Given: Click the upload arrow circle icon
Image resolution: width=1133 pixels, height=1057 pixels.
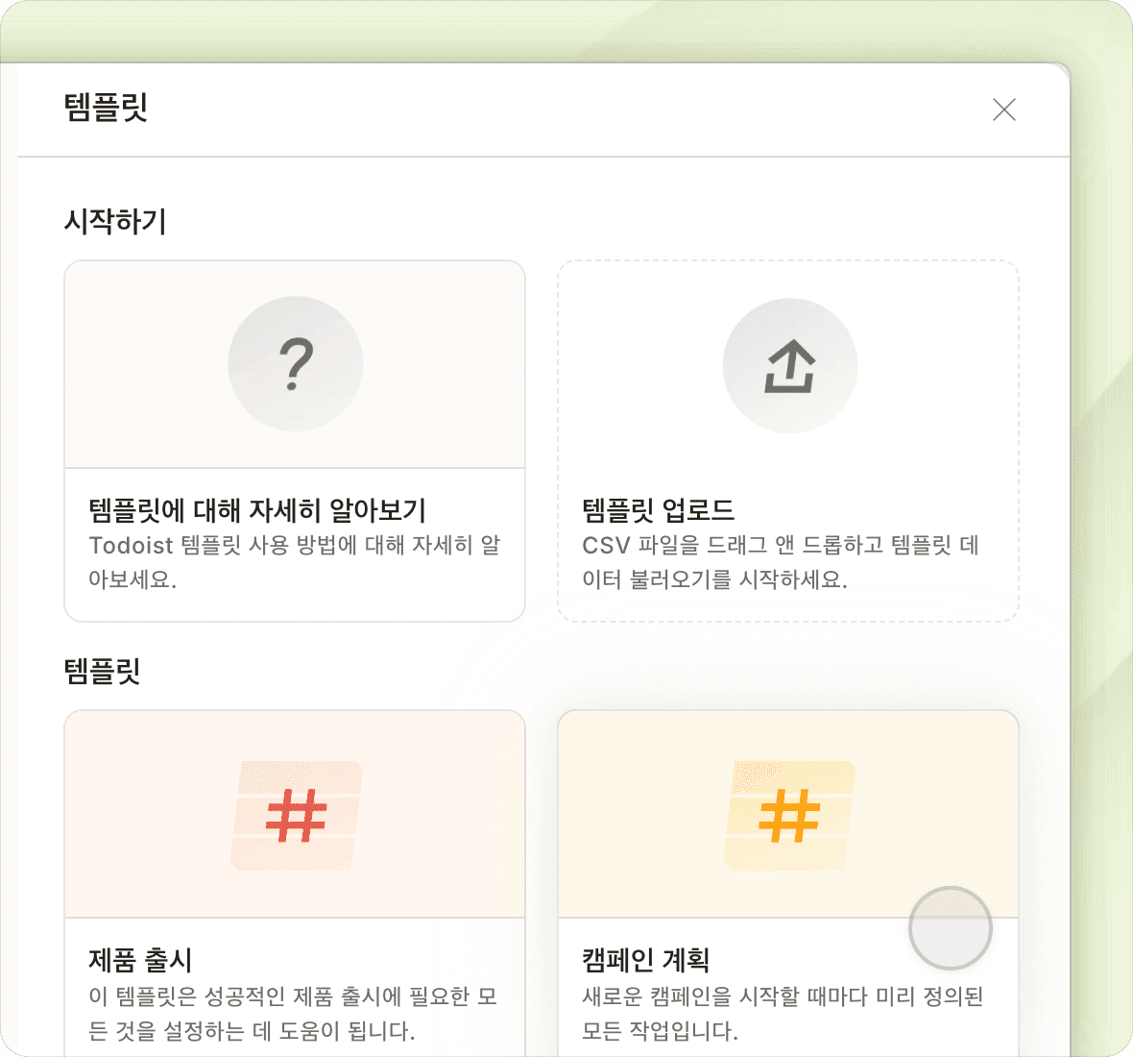Looking at the screenshot, I should pos(789,366).
